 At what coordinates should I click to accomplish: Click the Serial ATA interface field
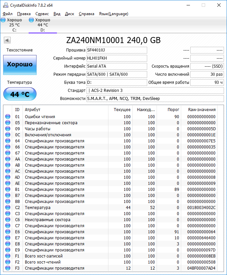117,66
